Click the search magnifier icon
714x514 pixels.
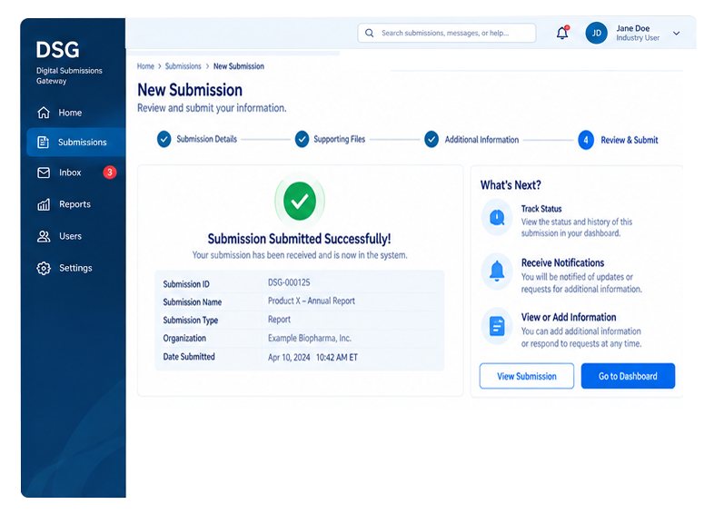370,33
